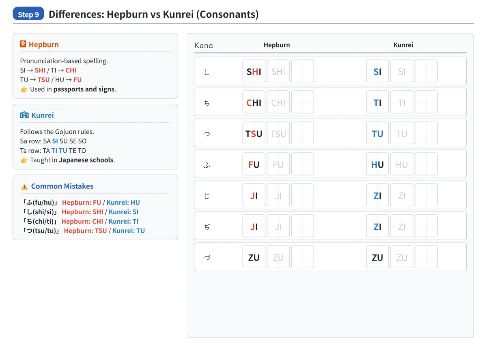487x344 pixels.
Task: Click the 「し(shi/si)」 common mistake line
Action: coord(80,212)
